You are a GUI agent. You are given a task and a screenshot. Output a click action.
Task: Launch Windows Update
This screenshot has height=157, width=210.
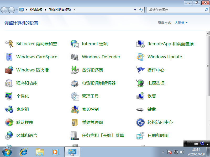[x=165, y=57]
